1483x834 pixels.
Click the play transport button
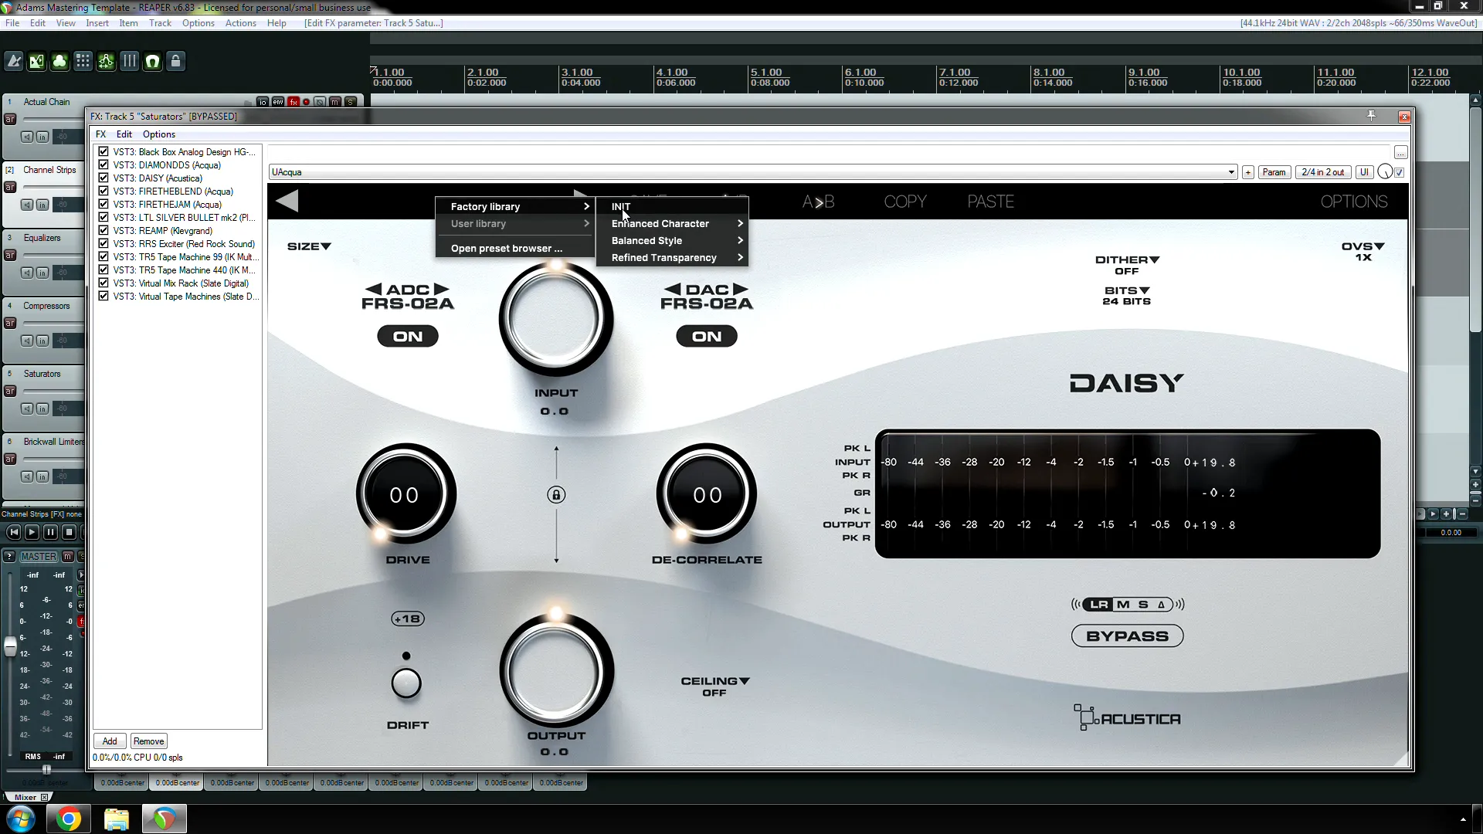32,532
